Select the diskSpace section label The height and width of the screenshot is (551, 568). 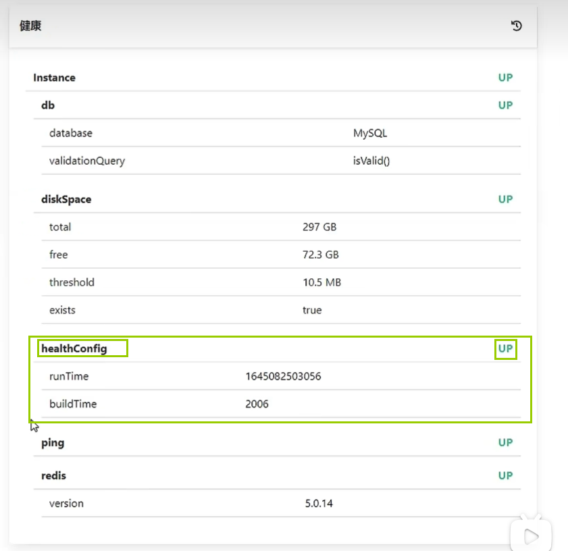coord(66,199)
